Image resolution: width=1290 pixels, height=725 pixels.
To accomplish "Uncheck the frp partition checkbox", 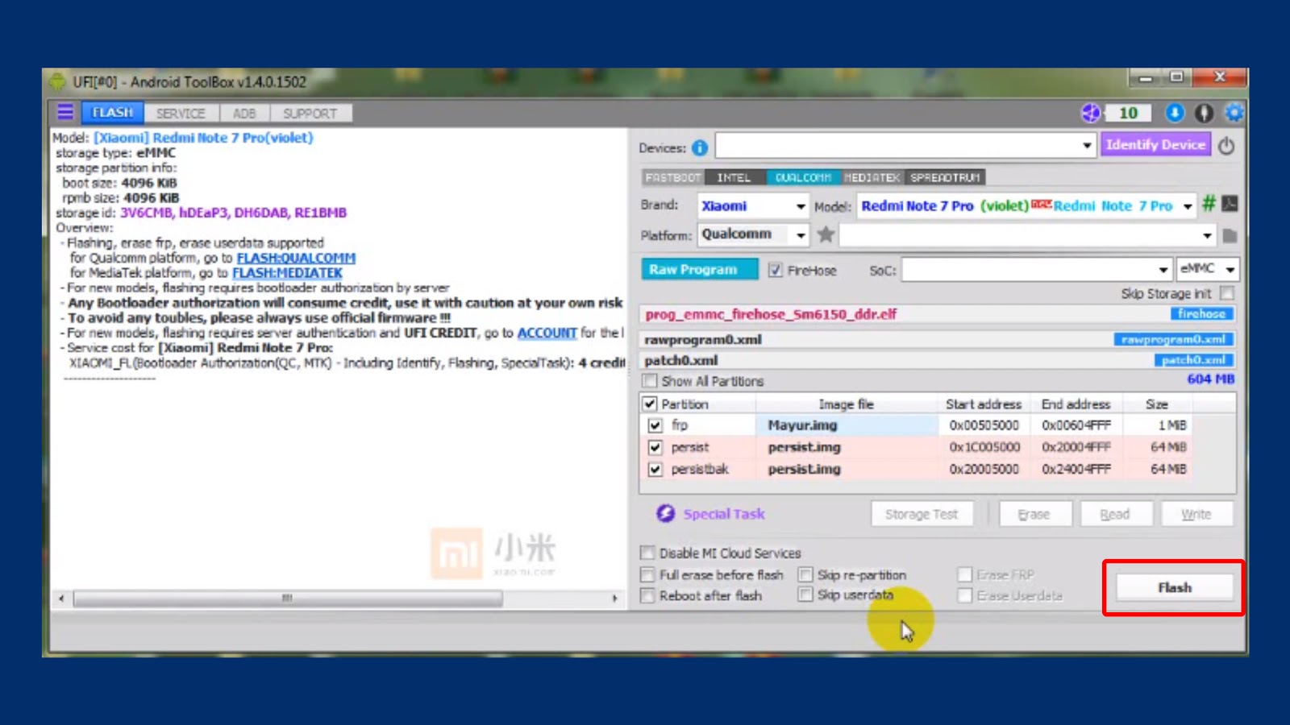I will [655, 425].
